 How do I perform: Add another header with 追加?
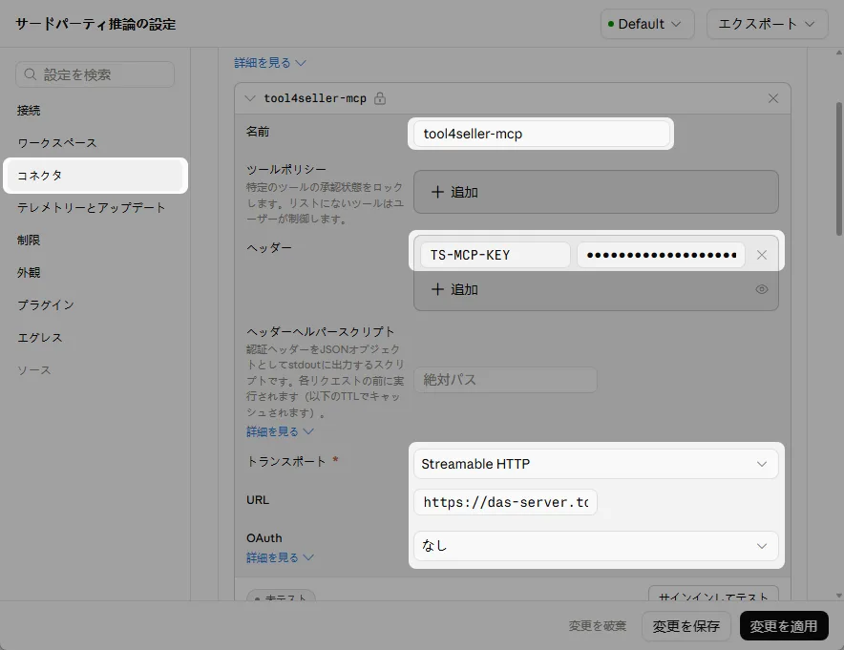[x=454, y=289]
